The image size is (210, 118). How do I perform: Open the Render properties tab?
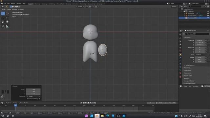(x=180, y=38)
